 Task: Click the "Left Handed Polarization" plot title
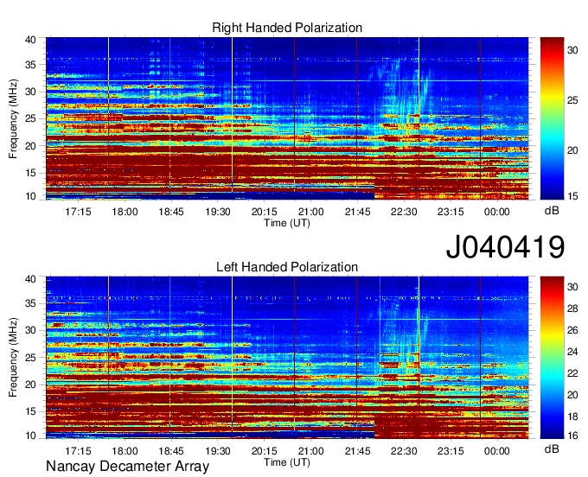pyautogui.click(x=287, y=267)
